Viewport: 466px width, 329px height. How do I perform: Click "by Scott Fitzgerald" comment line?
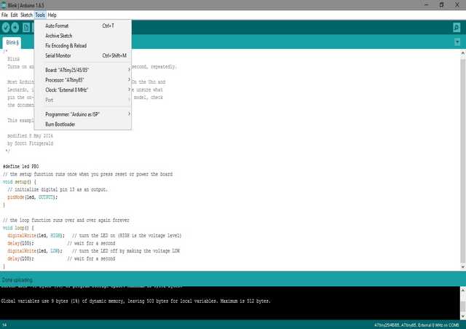point(31,143)
